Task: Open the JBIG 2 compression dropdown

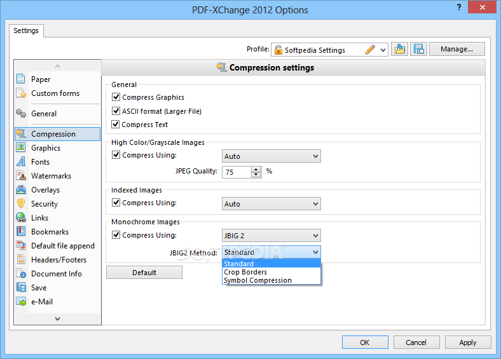Action: (x=271, y=235)
